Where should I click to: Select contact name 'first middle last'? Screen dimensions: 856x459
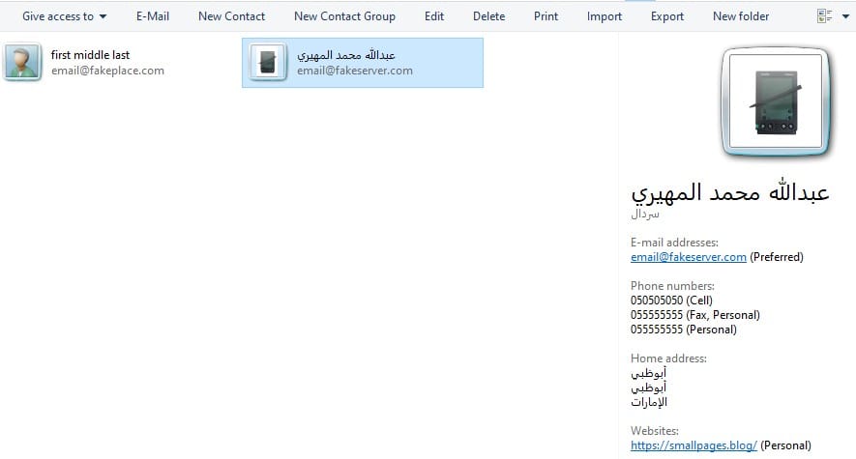pos(90,55)
